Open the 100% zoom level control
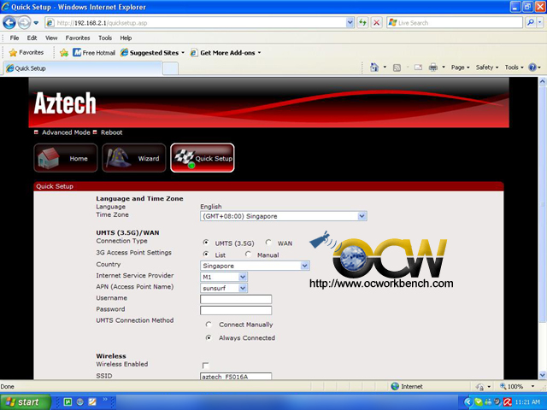Screen dimensions: 547x410 pos(517,386)
